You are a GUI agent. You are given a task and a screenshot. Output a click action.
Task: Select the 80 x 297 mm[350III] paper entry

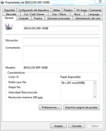[73, 83]
